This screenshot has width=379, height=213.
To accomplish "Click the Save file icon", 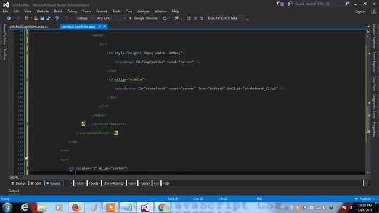I will 42,18.
